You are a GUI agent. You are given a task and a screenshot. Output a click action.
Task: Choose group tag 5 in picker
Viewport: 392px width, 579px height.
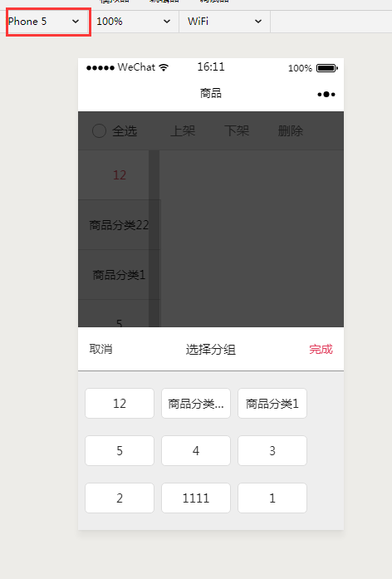point(120,450)
